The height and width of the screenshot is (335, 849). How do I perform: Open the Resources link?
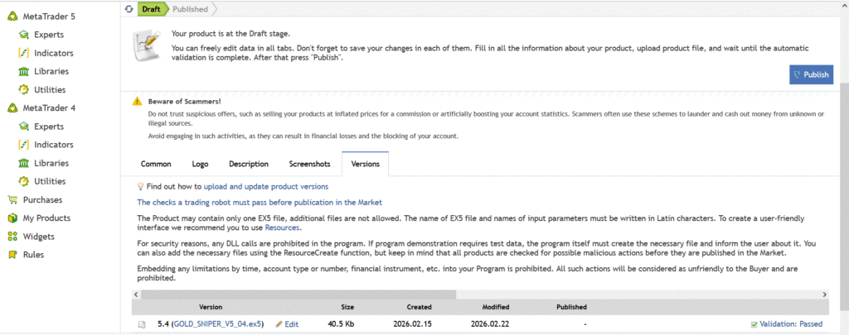coord(281,227)
